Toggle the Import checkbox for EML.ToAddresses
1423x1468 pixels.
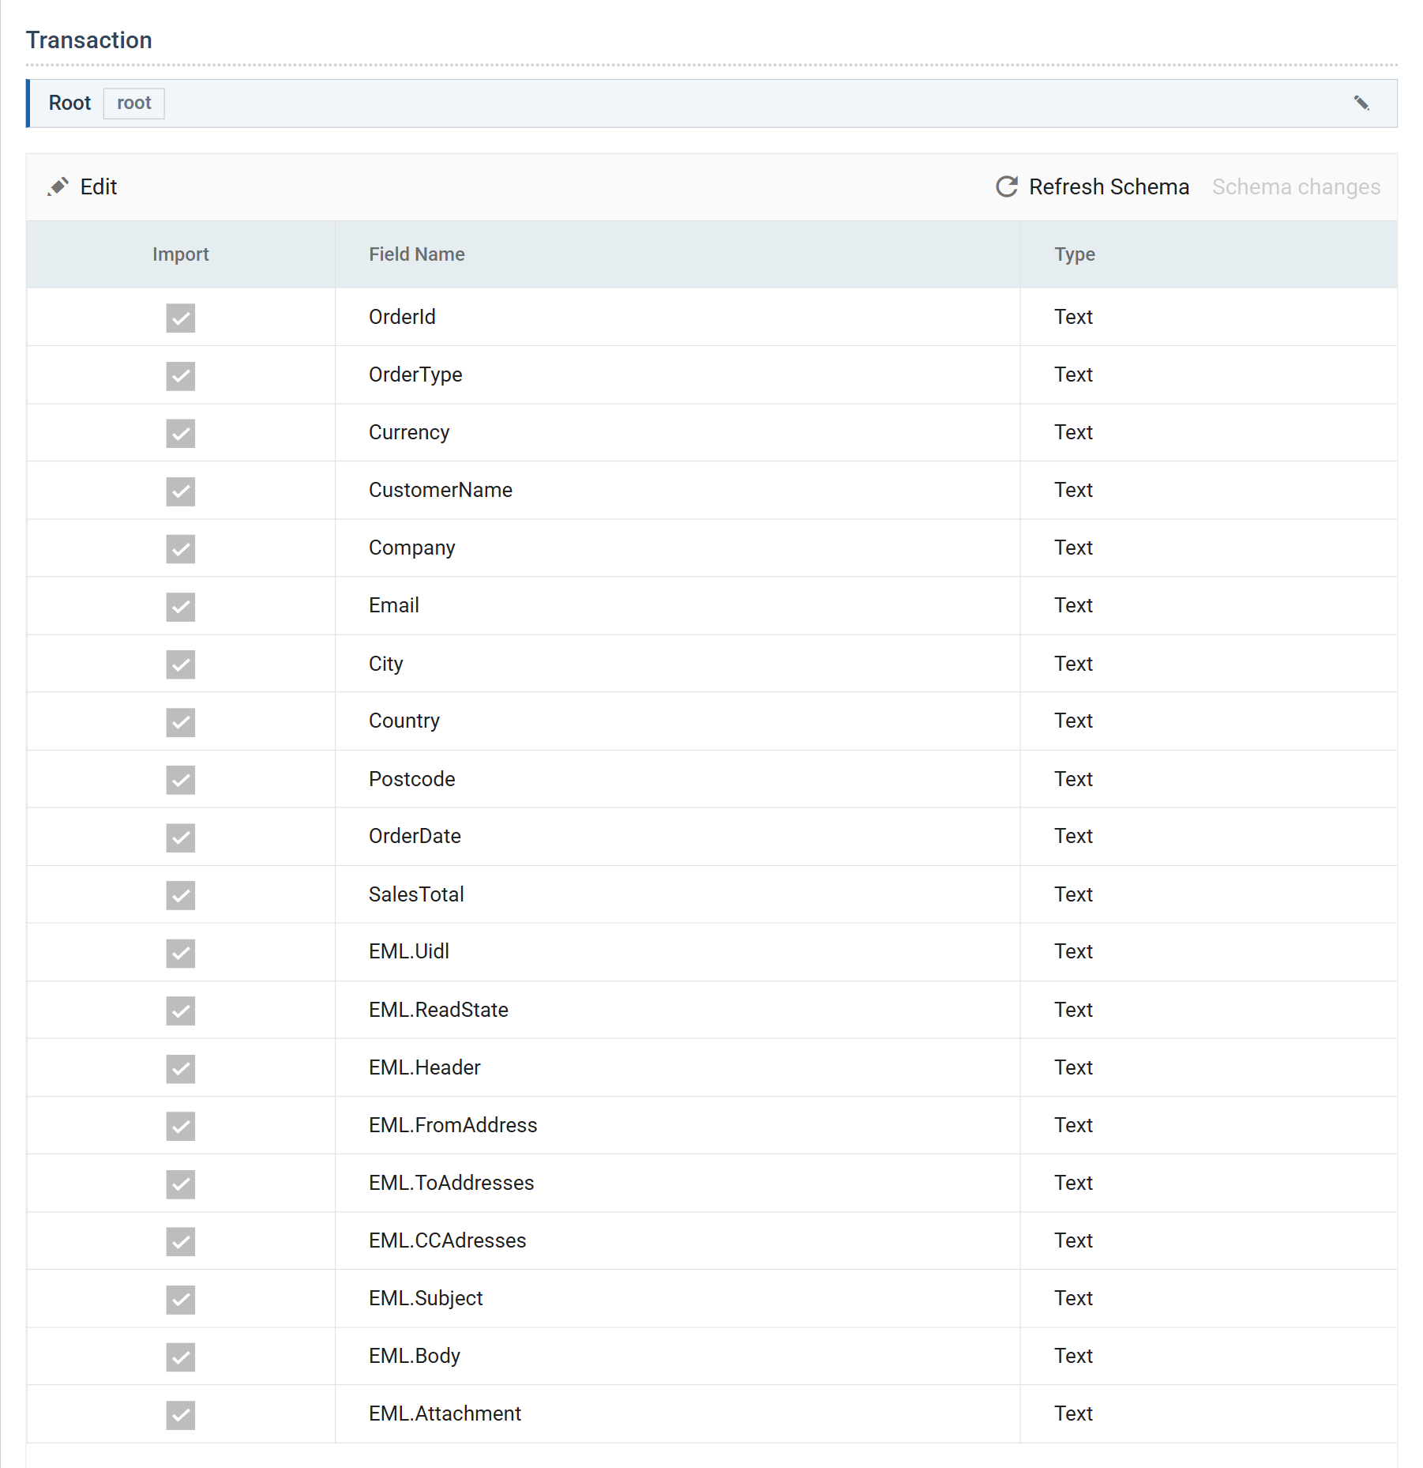181,1184
